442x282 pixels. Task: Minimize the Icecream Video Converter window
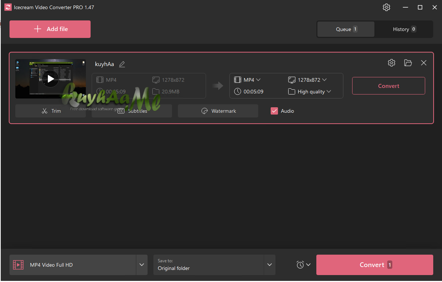click(406, 7)
